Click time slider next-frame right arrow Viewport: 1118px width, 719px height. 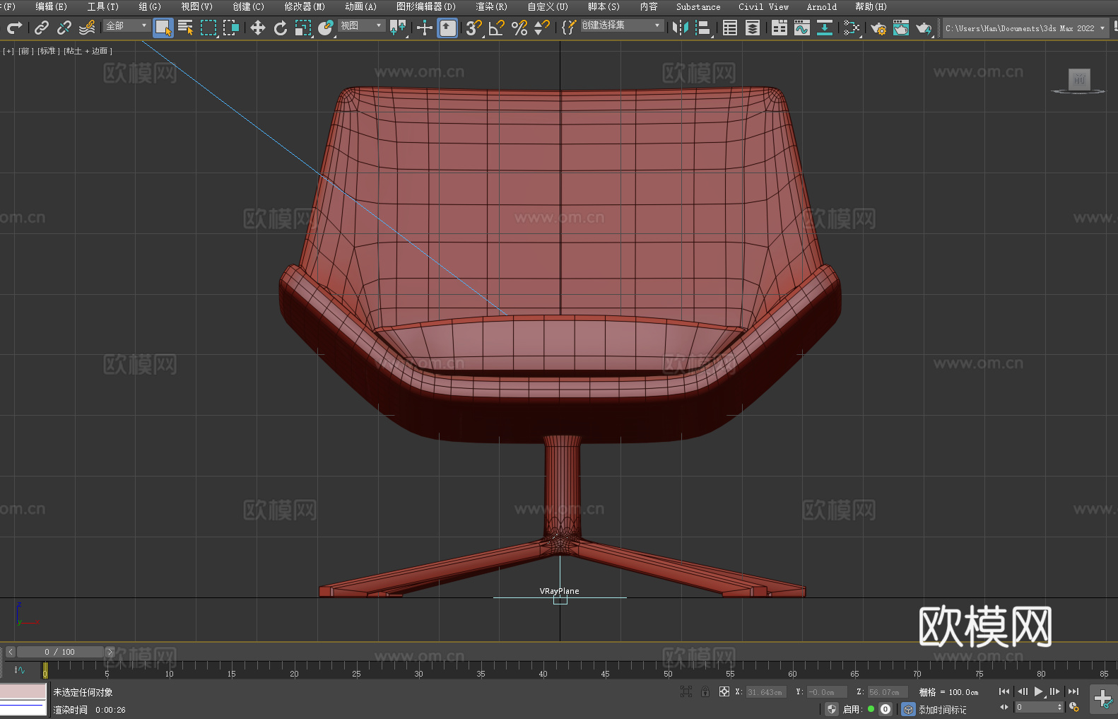[110, 652]
